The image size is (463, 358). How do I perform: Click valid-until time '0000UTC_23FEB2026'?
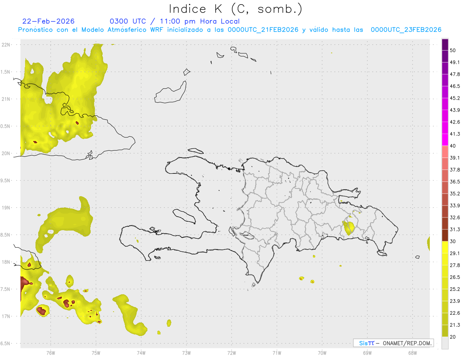(x=406, y=30)
